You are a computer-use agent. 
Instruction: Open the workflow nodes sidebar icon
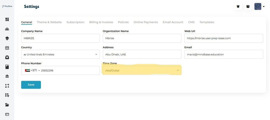tap(7, 86)
